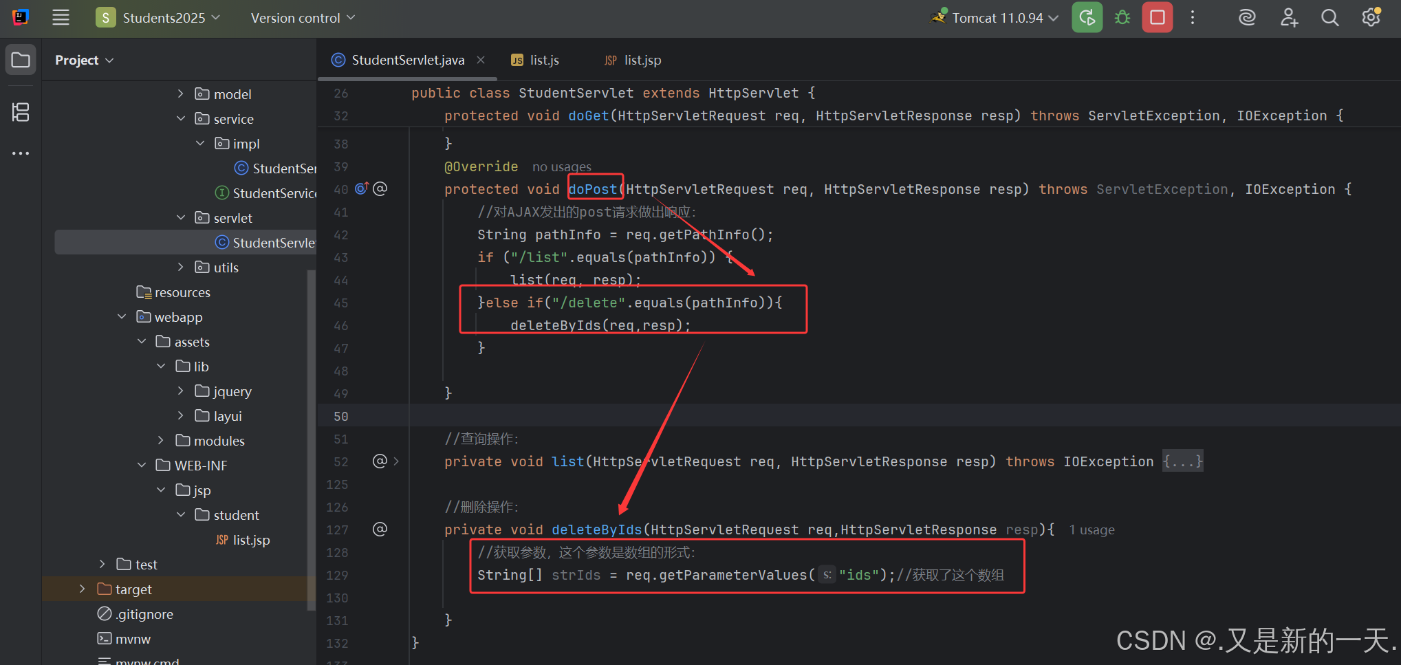Screen dimensions: 1401x665
Task: Open the Code With Me user icon
Action: 1289,18
